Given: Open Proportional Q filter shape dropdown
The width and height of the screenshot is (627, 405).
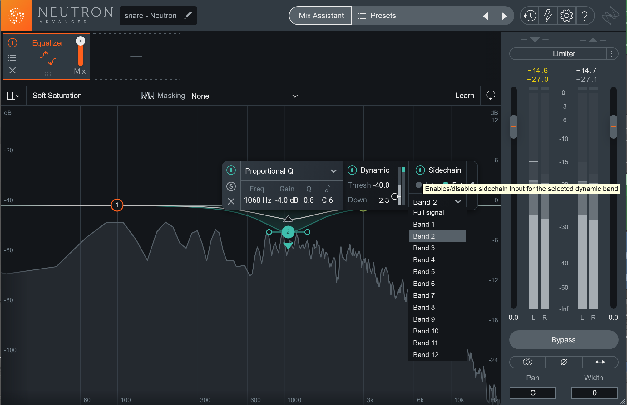Looking at the screenshot, I should [x=291, y=171].
